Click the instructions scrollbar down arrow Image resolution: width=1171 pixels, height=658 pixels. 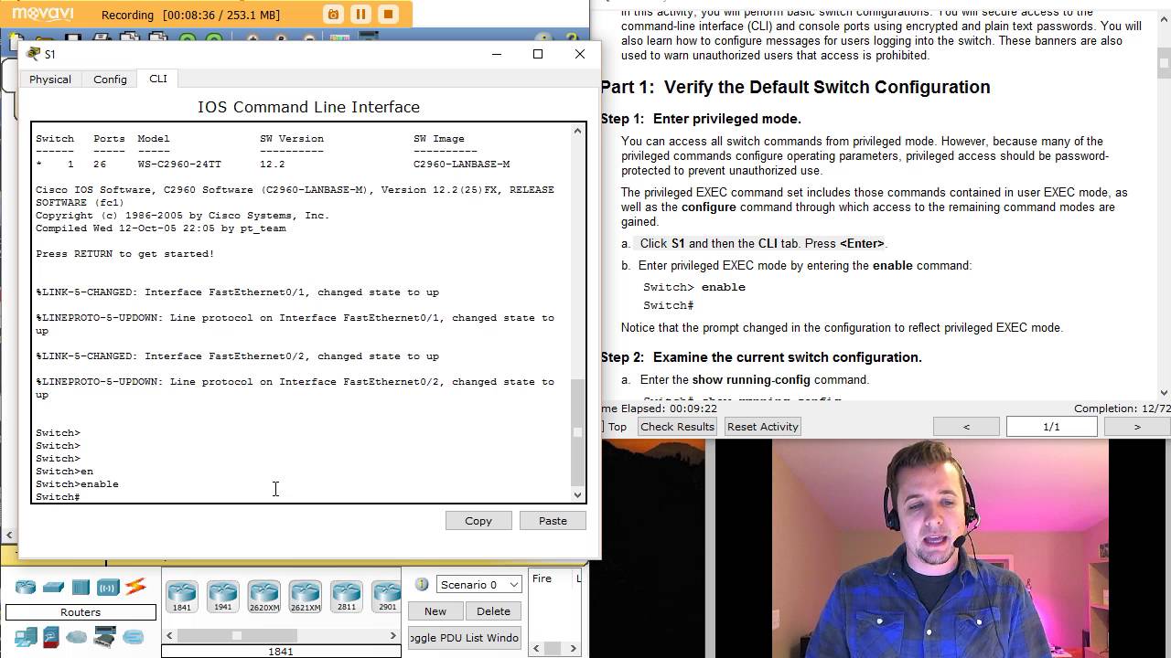pyautogui.click(x=1164, y=392)
